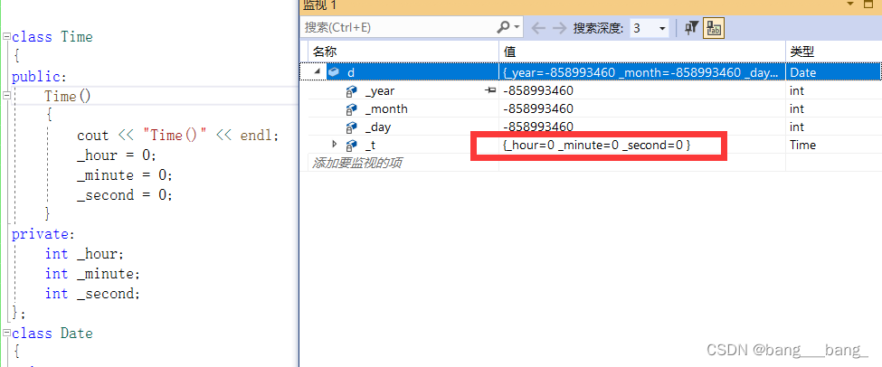Click the Date type cell of d
Image resolution: width=882 pixels, height=367 pixels.
pyautogui.click(x=802, y=72)
